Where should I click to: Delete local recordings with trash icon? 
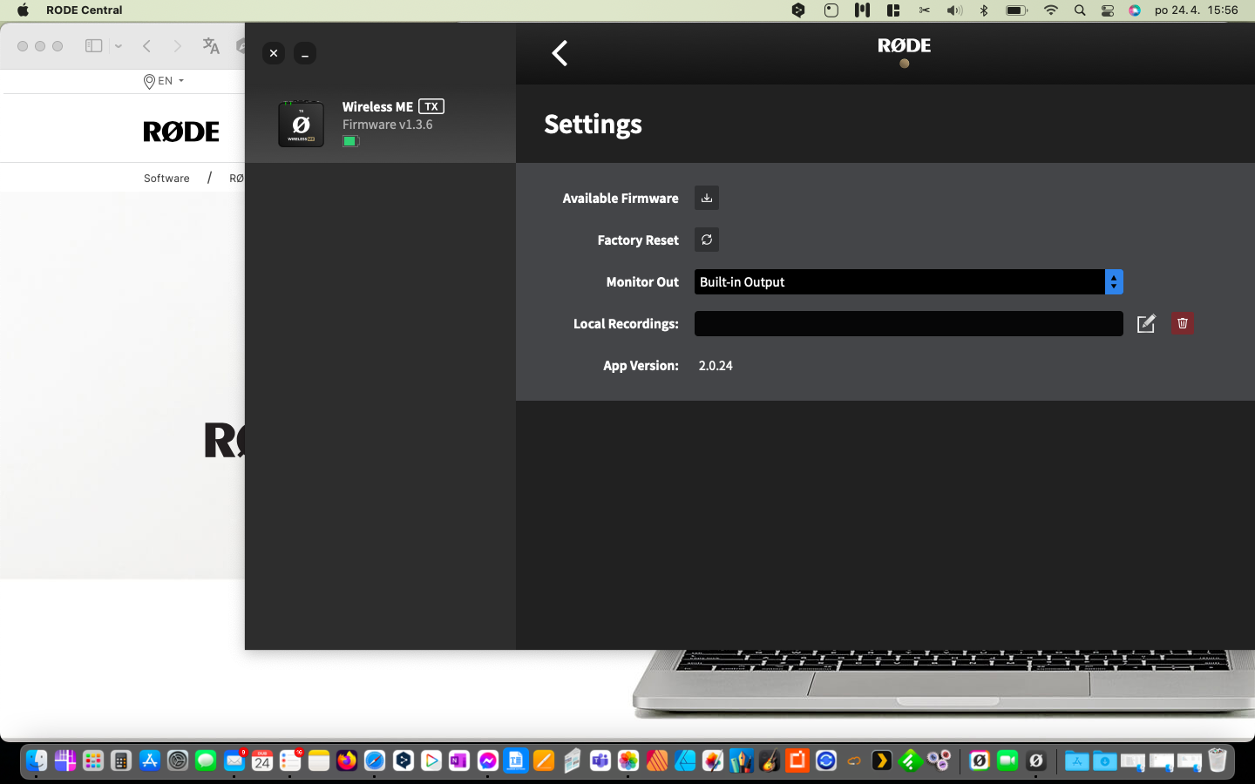1183,323
